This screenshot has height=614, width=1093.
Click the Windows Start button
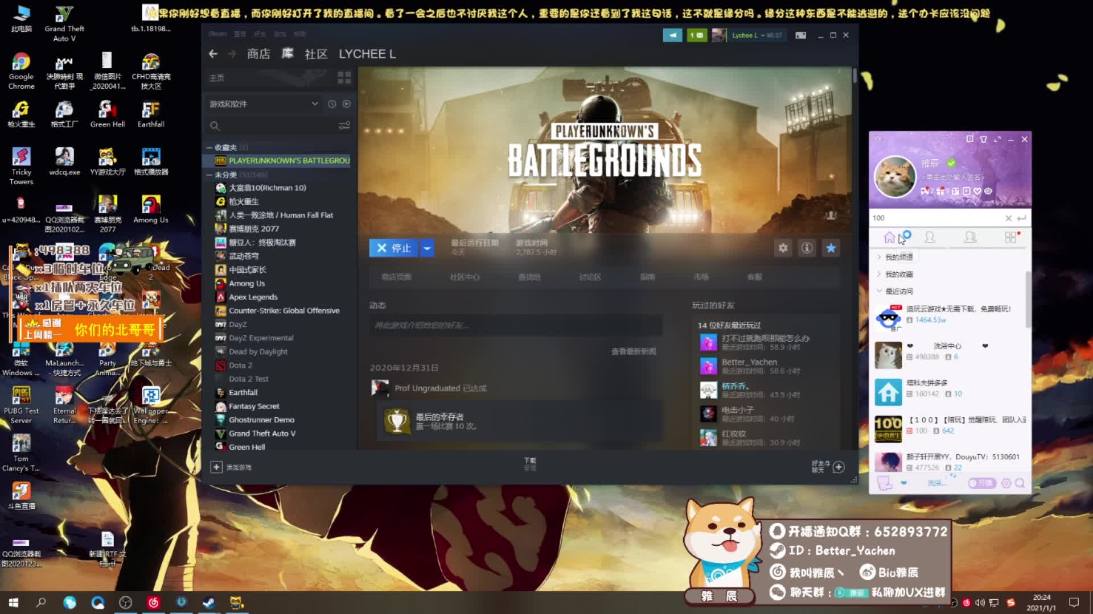14,602
